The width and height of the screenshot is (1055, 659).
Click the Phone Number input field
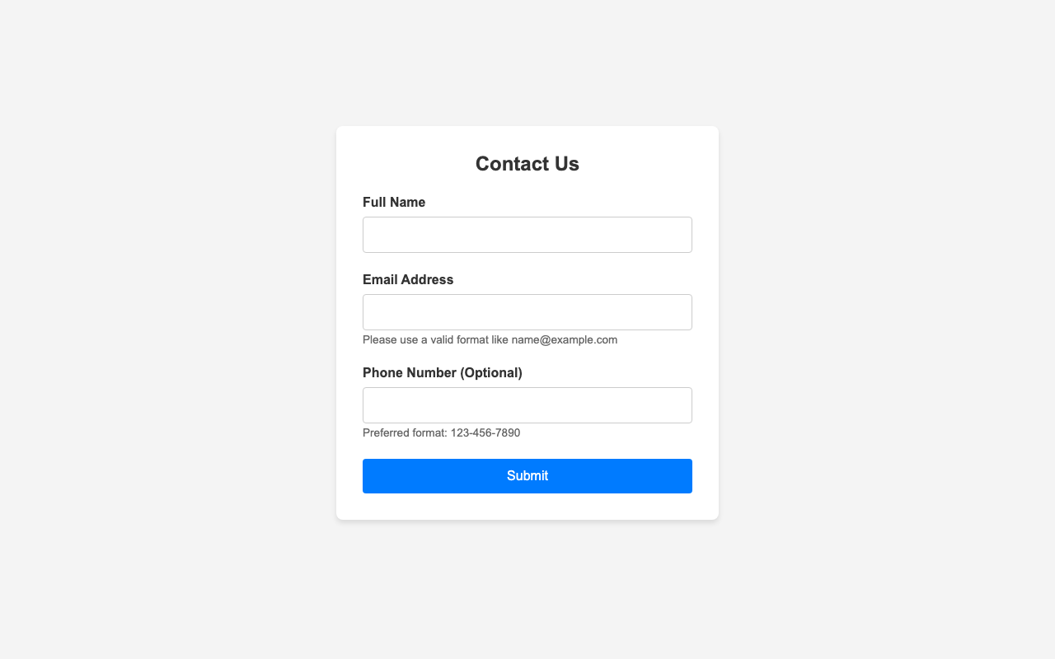(527, 405)
